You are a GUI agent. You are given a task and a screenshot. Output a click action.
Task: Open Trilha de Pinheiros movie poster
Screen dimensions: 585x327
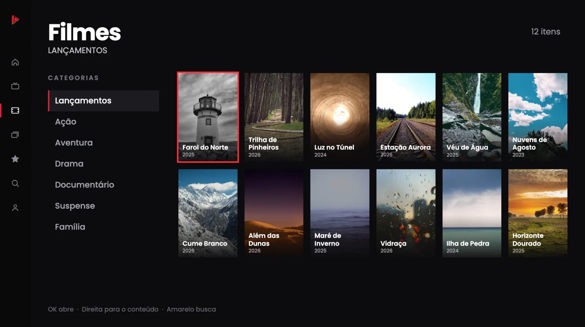pos(274,117)
